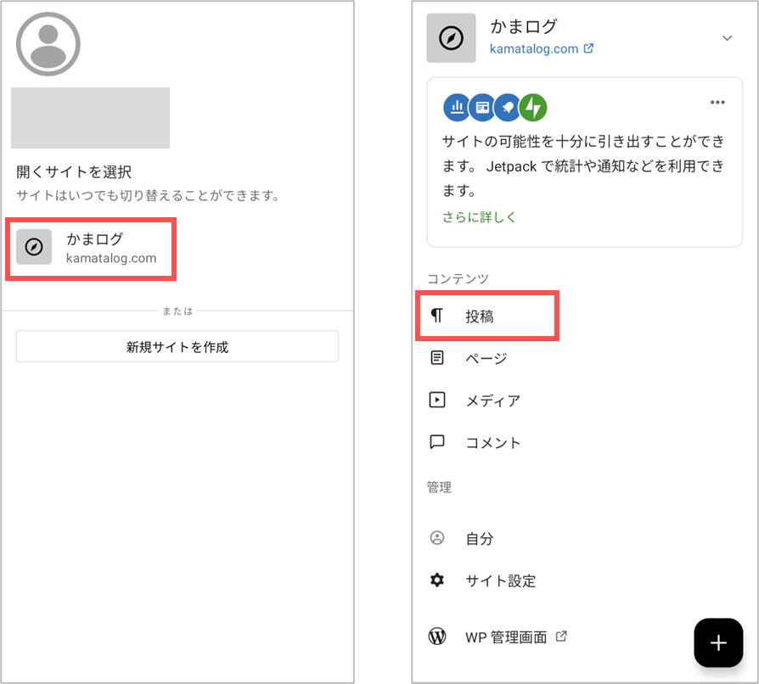Click the green Jetpack lightning icon
The height and width of the screenshot is (684, 759).
coord(533,108)
